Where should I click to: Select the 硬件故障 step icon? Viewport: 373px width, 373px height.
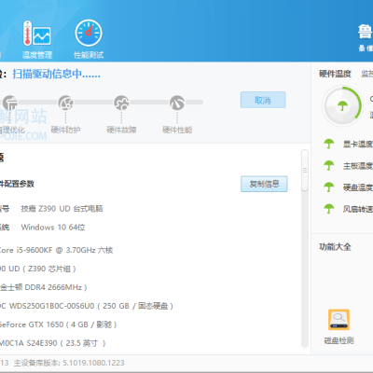[x=121, y=103]
